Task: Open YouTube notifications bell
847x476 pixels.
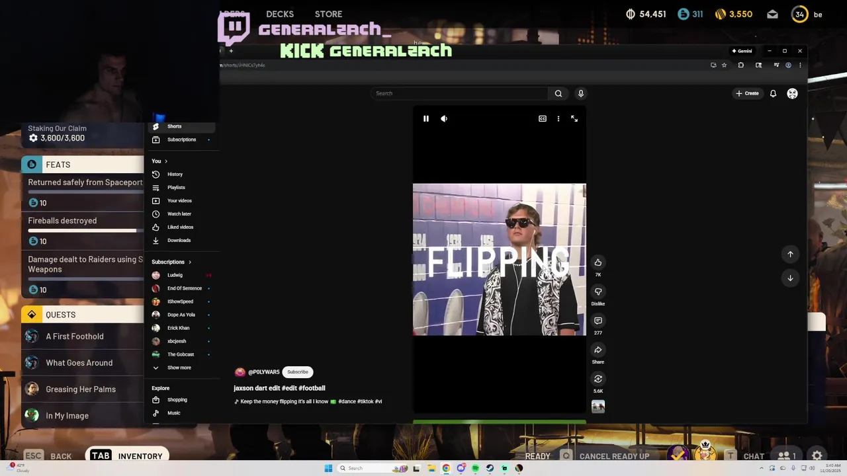Action: (x=773, y=94)
